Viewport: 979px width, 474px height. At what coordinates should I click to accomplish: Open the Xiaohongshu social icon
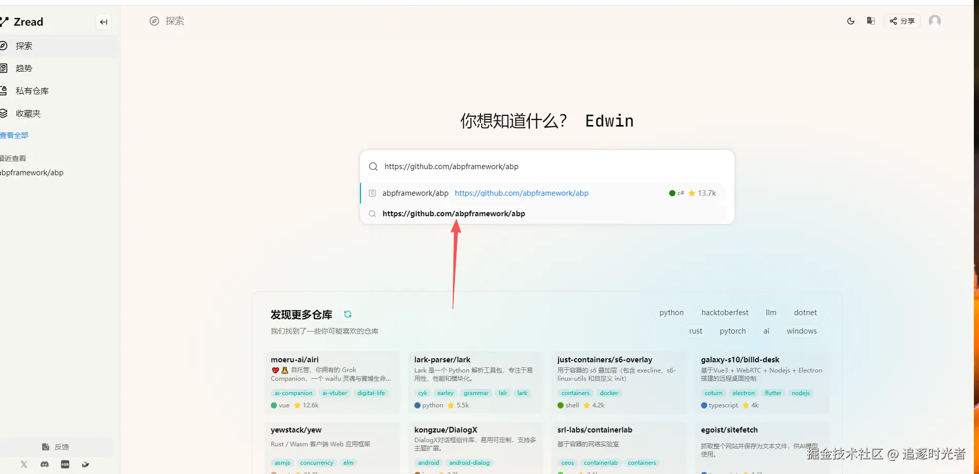(65, 464)
